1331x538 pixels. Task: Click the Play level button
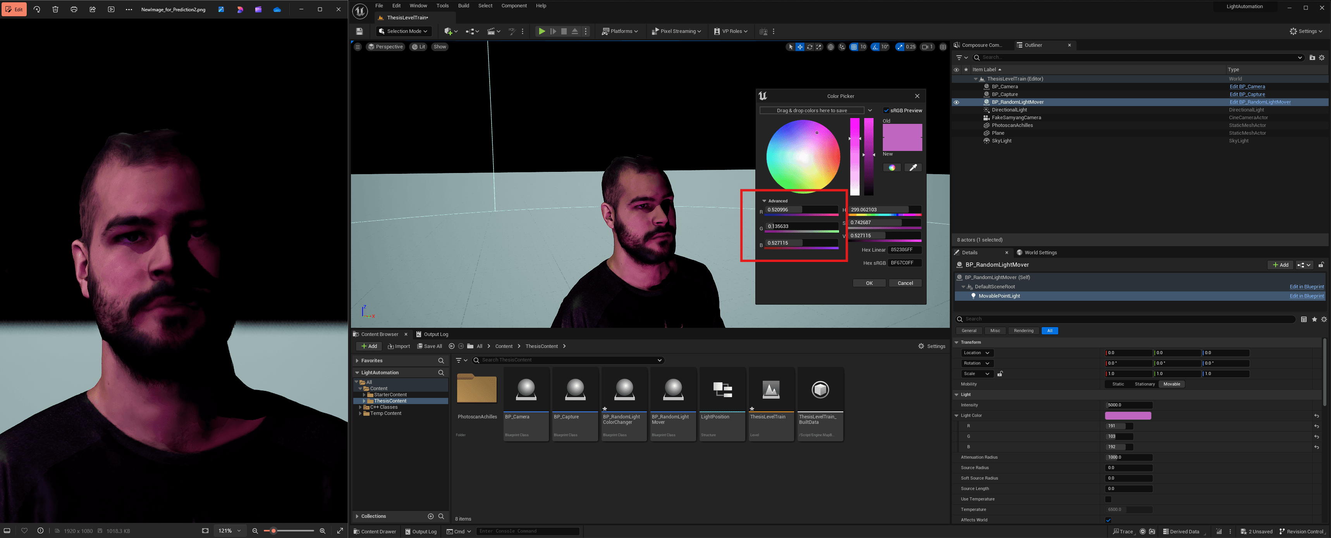pos(542,31)
